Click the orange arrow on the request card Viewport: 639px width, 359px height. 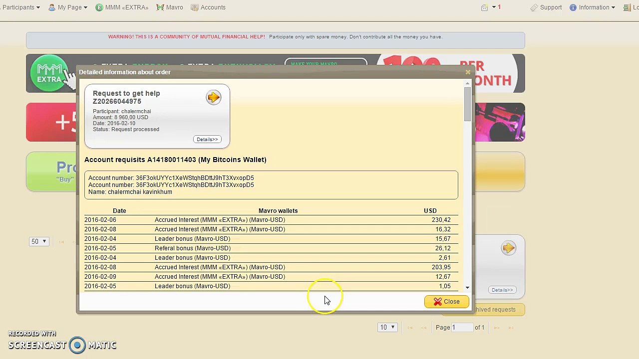point(214,97)
